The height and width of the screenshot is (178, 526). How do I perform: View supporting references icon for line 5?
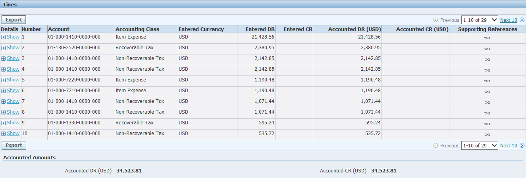click(487, 81)
